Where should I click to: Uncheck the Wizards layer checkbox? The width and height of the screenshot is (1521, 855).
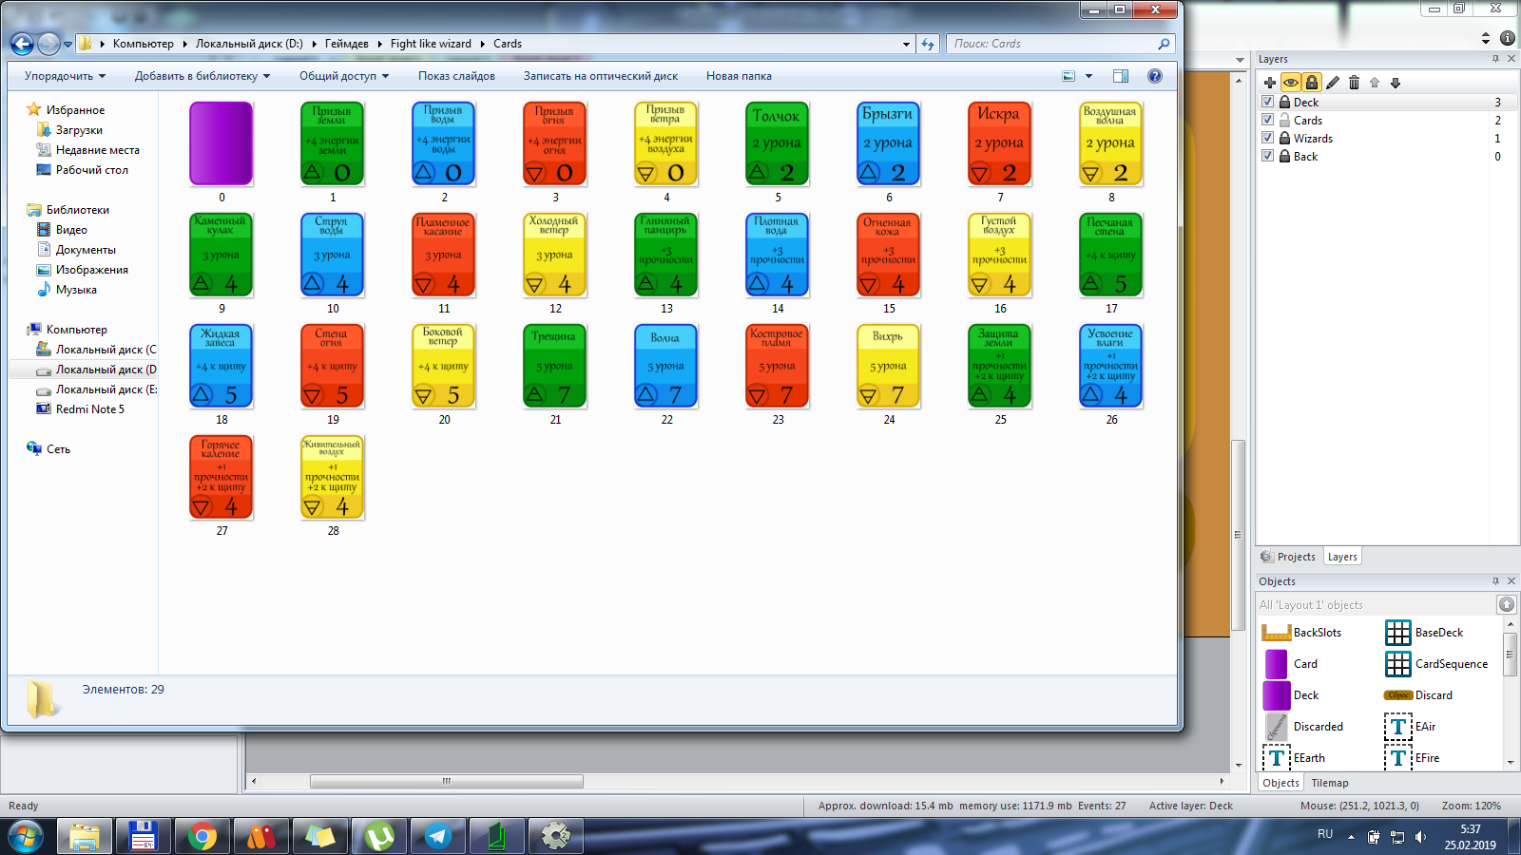(x=1267, y=138)
